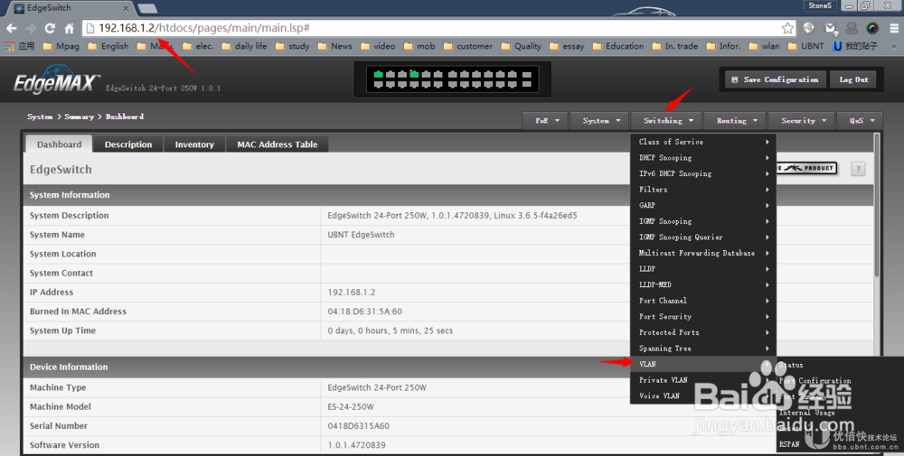904x456 pixels.
Task: Expand the IPv6 DHCP Snooping submenu
Action: [x=702, y=173]
